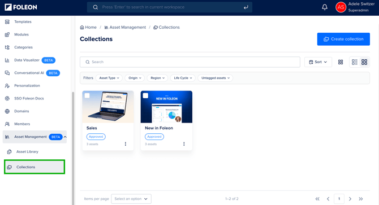Click the workspace search field in header
The height and width of the screenshot is (205, 379).
(x=170, y=7)
